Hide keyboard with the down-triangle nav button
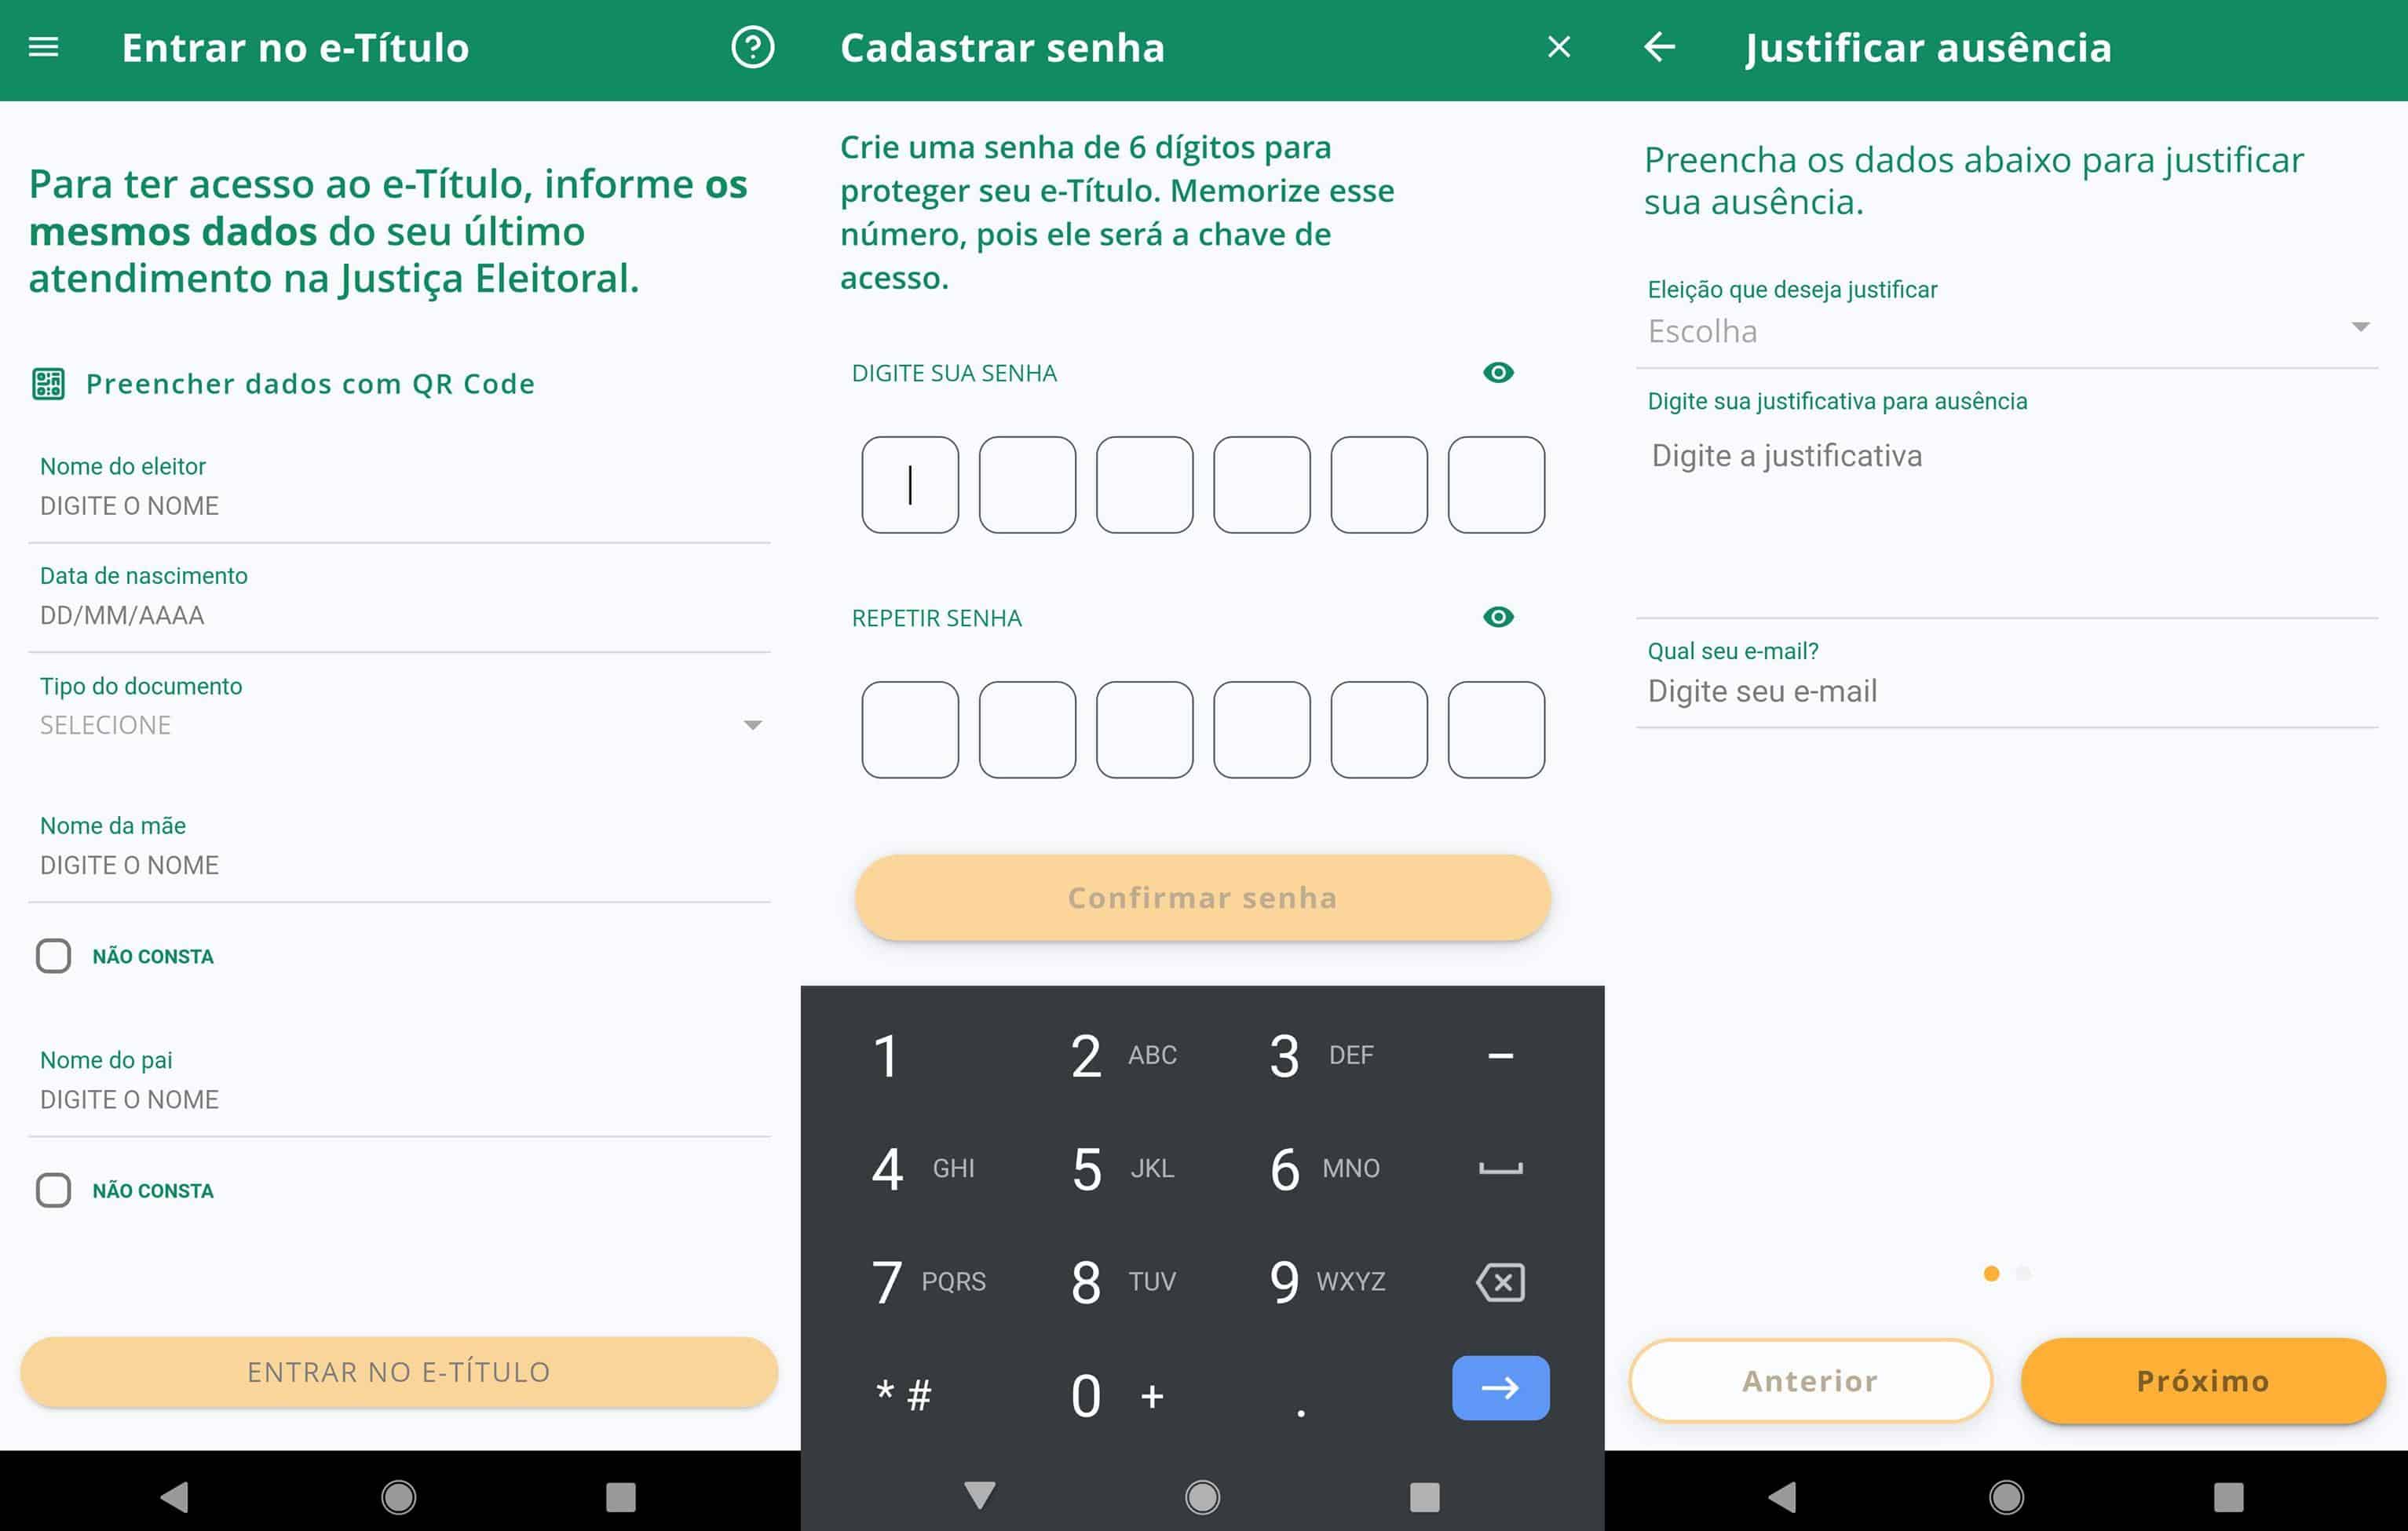 979,1496
